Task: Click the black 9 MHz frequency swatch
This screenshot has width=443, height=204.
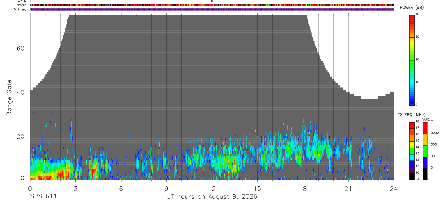Action: [412, 177]
